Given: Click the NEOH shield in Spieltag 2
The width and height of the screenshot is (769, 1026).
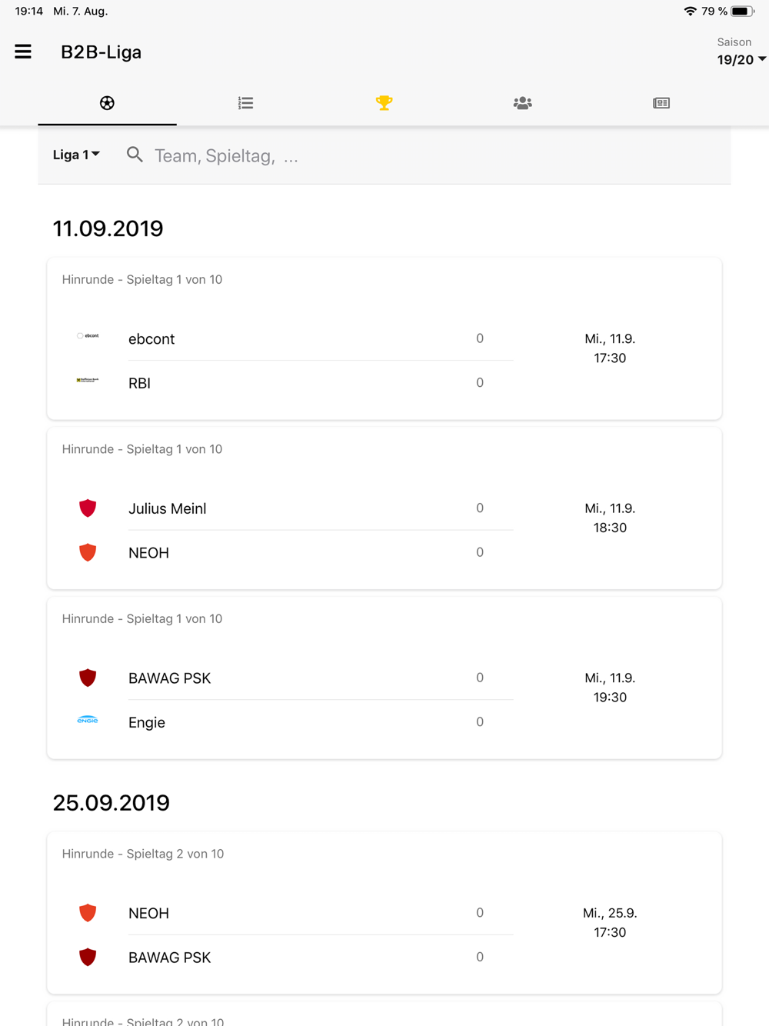Looking at the screenshot, I should click(x=88, y=913).
